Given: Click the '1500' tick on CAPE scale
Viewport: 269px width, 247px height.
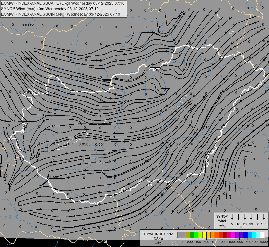Looking at the screenshot, I should click(x=231, y=242).
